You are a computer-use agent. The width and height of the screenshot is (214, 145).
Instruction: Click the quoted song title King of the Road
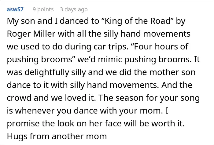137,21
